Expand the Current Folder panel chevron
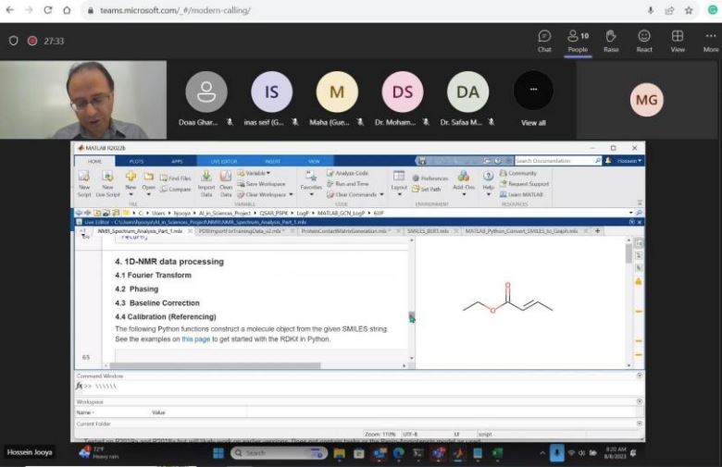This screenshot has height=467, width=722. pyautogui.click(x=639, y=424)
